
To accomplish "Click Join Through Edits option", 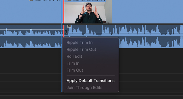I will [x=84, y=88].
